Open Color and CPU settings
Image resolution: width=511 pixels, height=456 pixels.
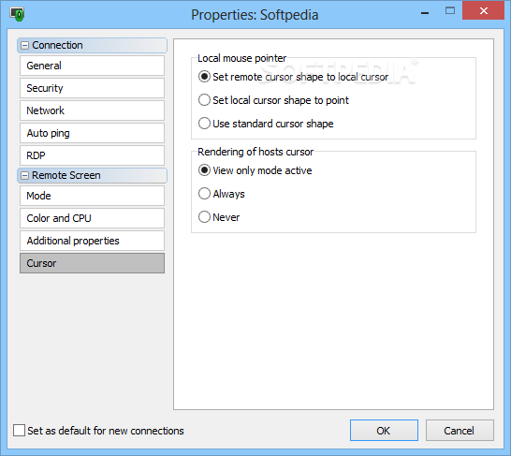92,218
